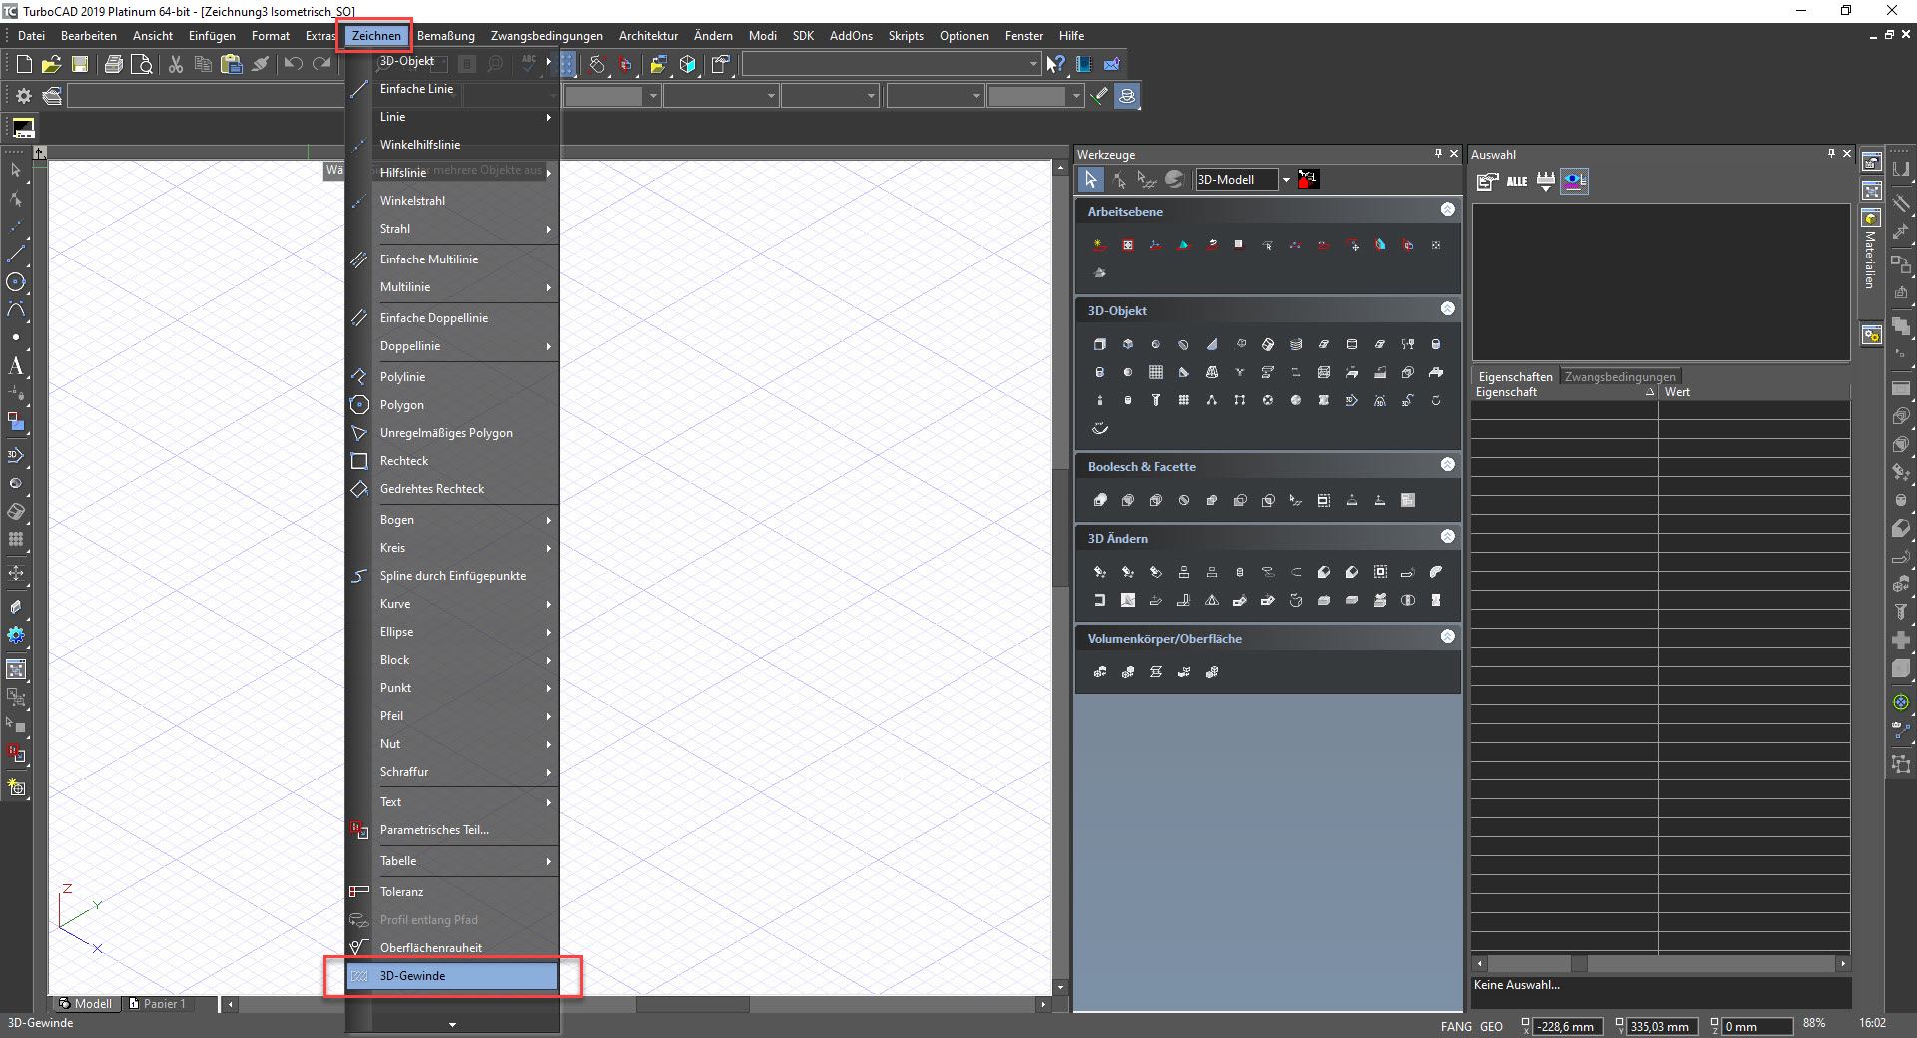Open the 3D-Modell dropdown arrow
This screenshot has width=1917, height=1038.
[x=1286, y=180]
